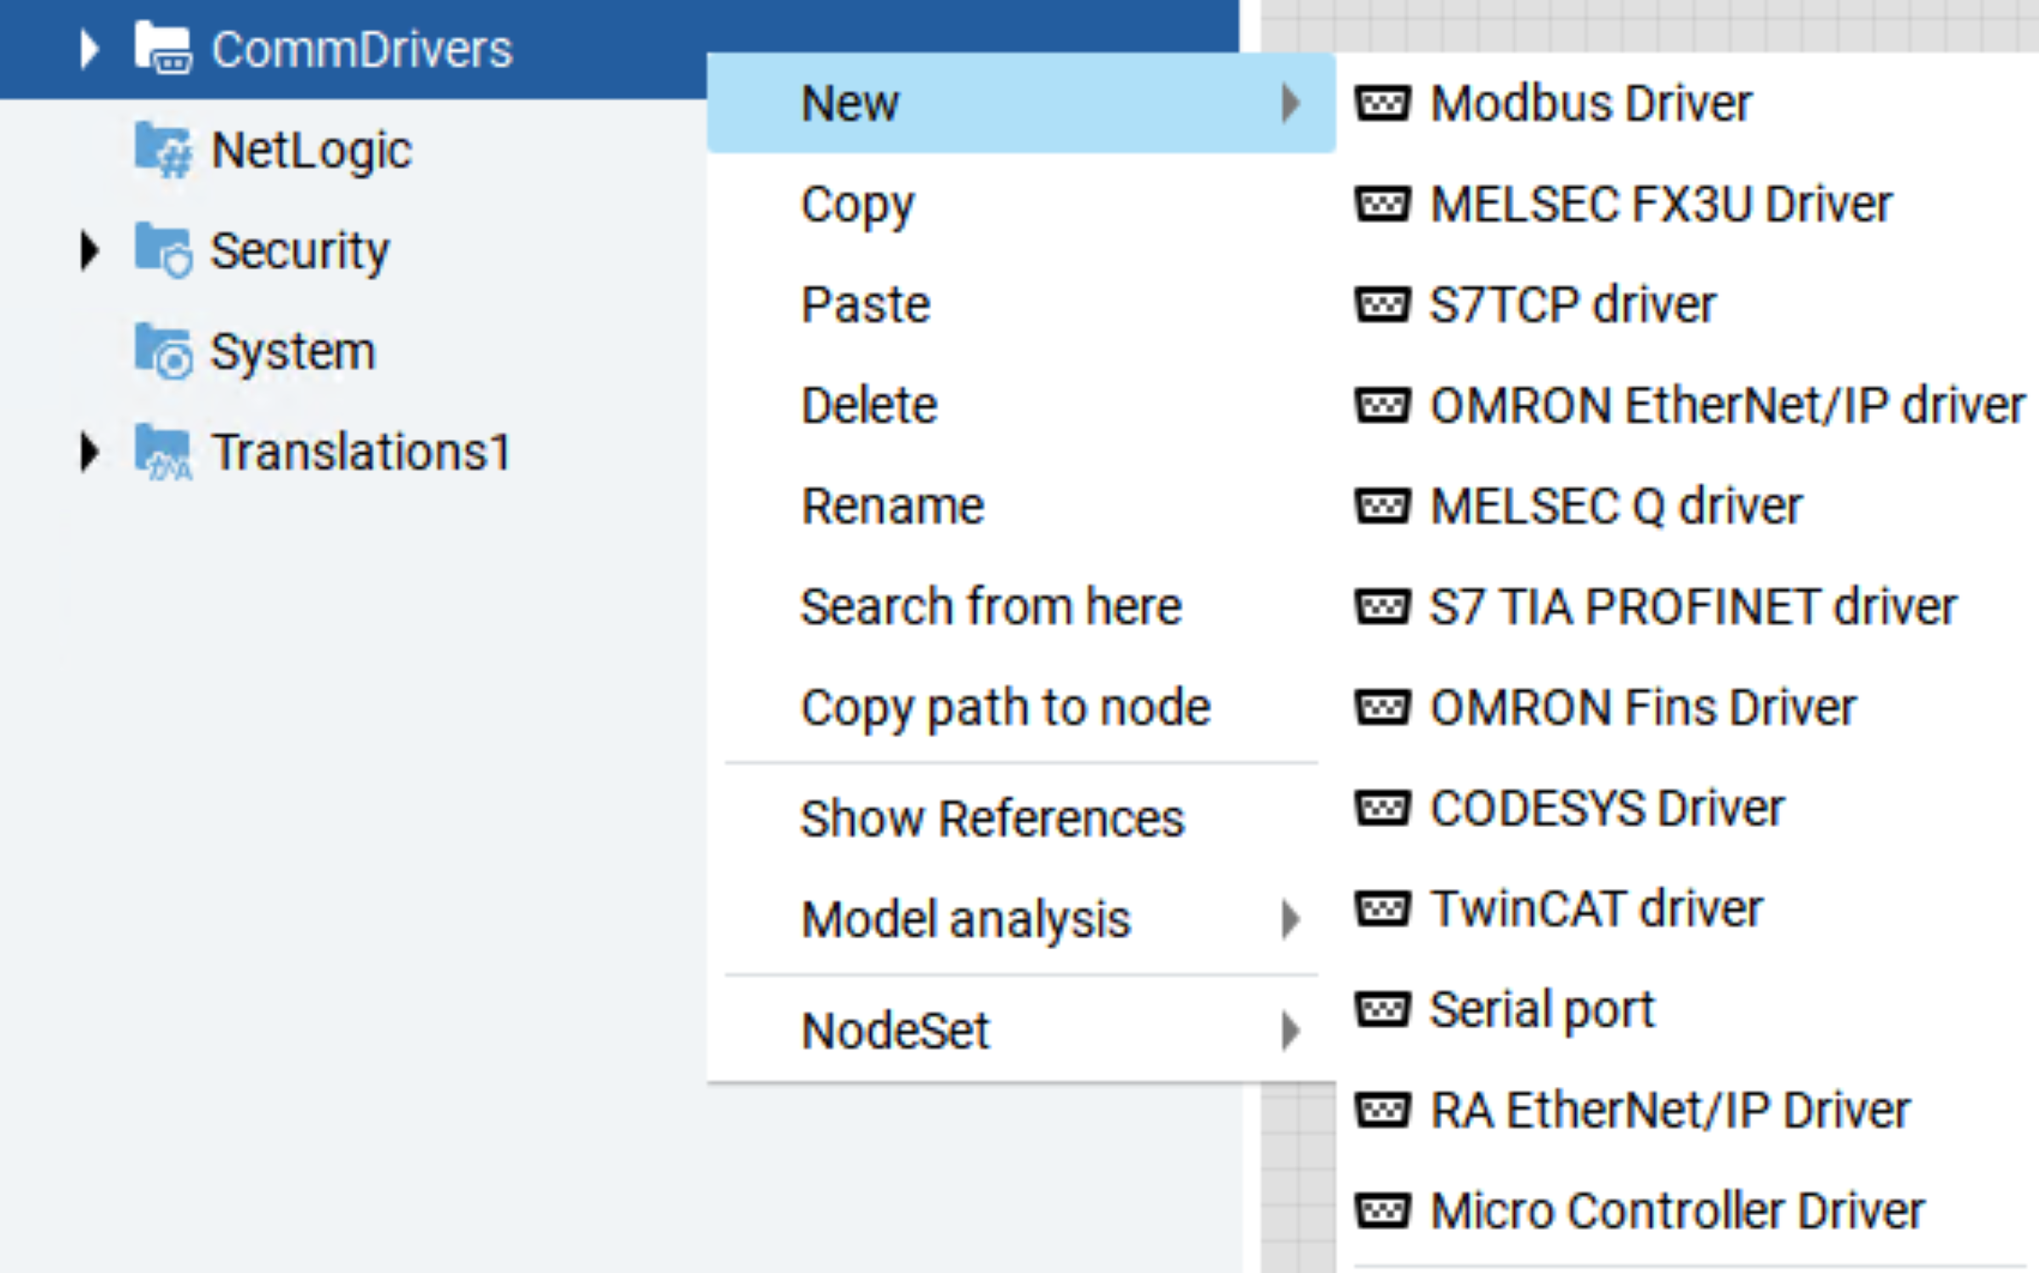Select Rename in the context menu

point(1021,506)
